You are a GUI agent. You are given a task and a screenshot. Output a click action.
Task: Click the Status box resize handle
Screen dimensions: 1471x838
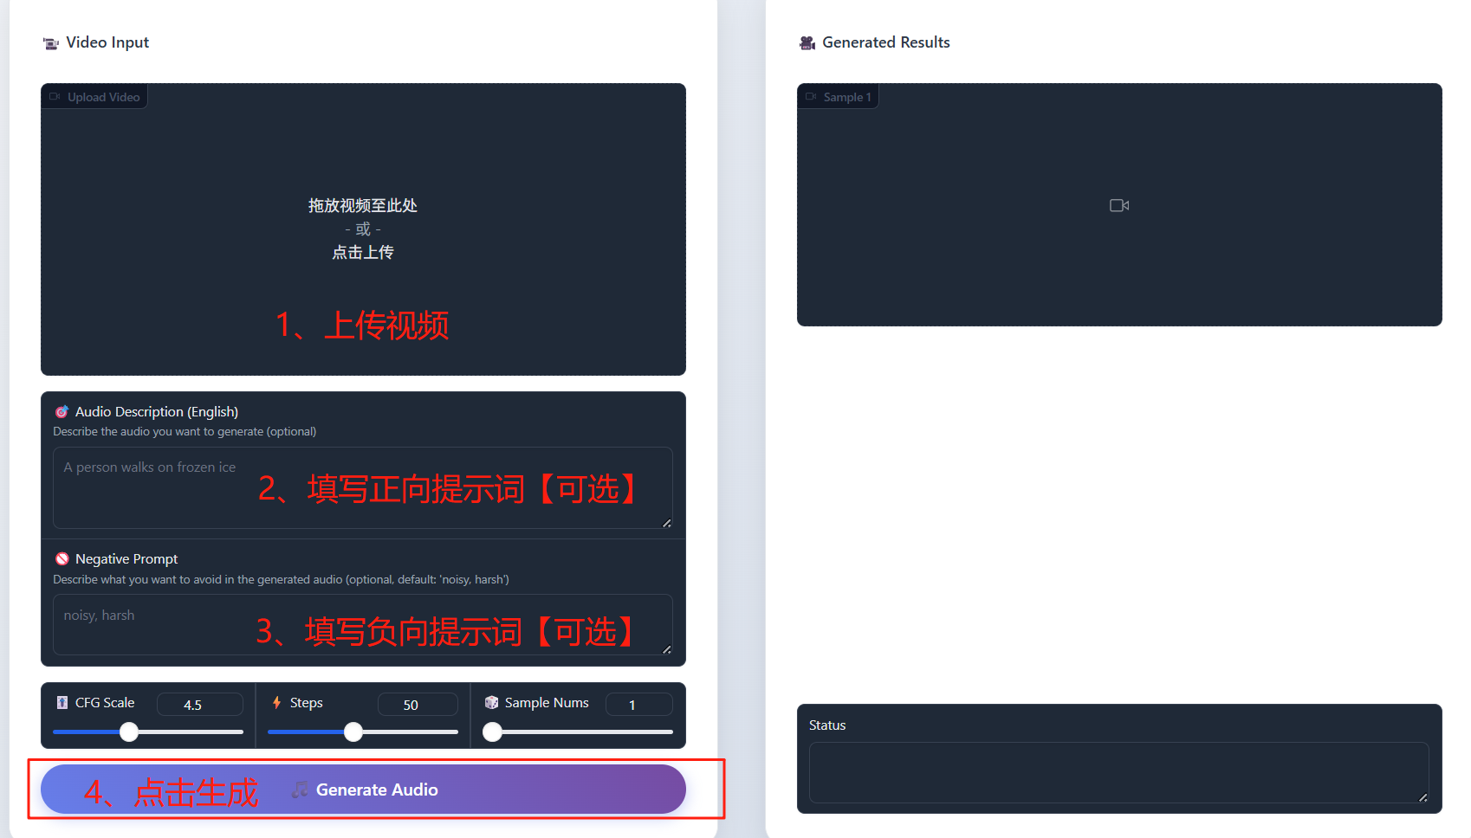pos(1422,796)
